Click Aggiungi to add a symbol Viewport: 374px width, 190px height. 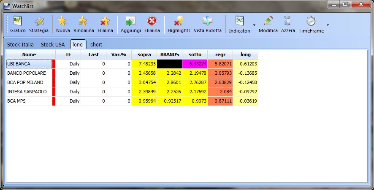coord(130,24)
